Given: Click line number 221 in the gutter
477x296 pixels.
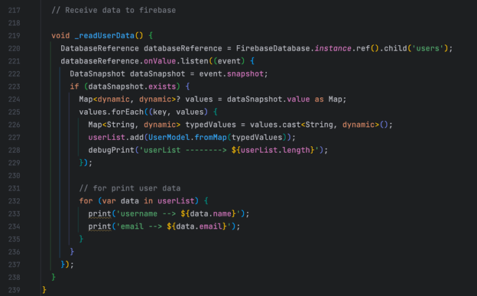Looking at the screenshot, I should click(14, 61).
